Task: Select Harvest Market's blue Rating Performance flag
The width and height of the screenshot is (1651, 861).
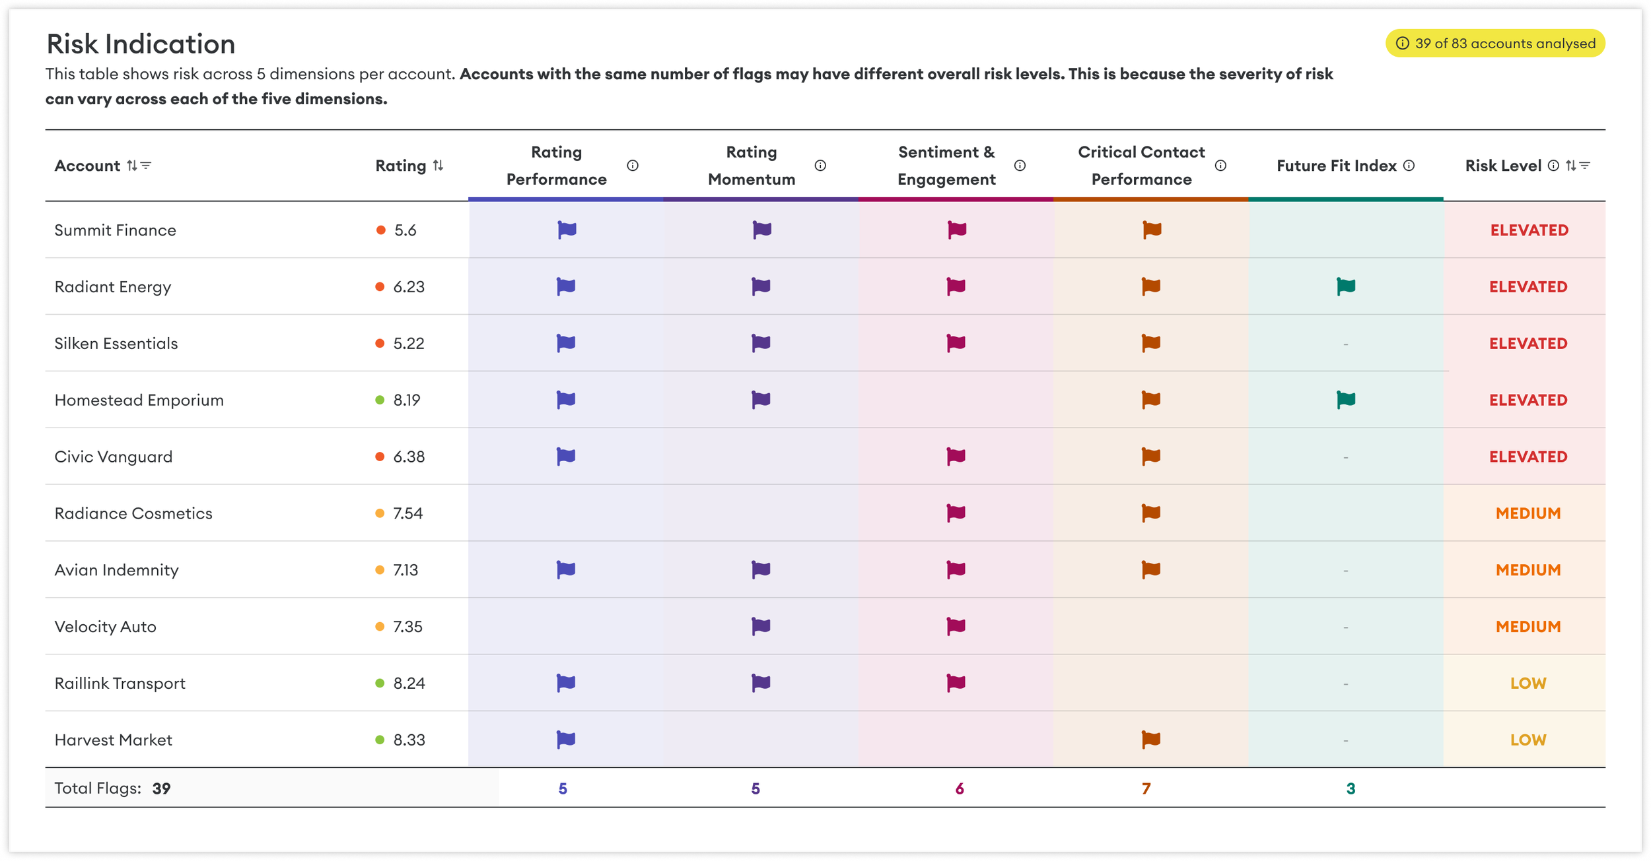Action: 566,740
